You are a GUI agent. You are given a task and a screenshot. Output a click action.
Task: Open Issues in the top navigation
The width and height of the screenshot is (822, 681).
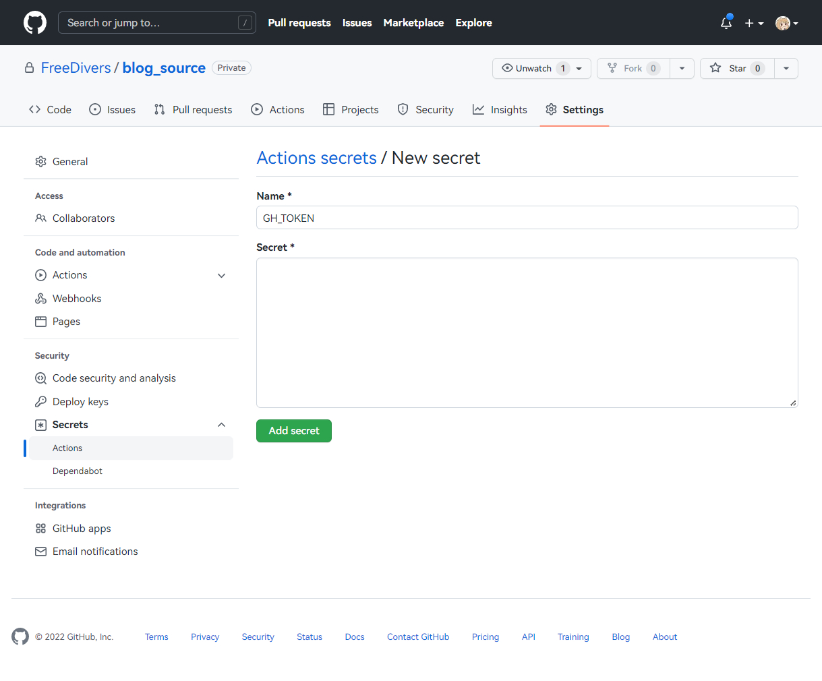point(357,23)
